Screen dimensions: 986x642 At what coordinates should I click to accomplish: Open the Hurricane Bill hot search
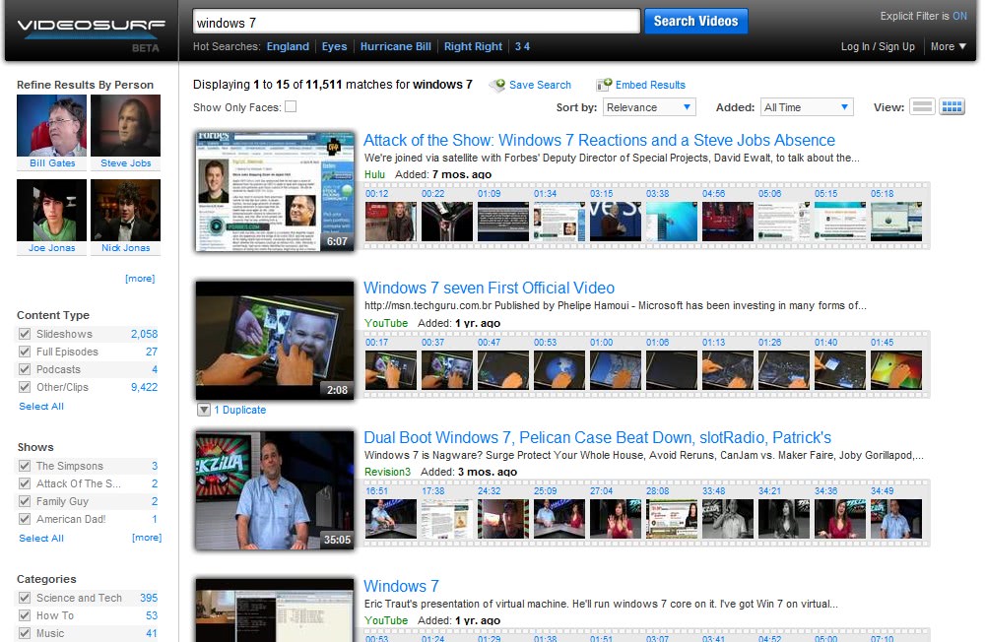(x=395, y=46)
